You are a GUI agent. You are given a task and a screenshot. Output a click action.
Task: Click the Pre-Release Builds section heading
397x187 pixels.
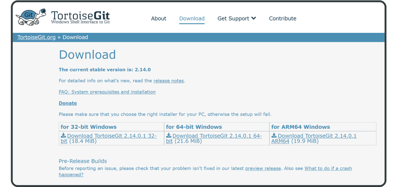coord(83,161)
